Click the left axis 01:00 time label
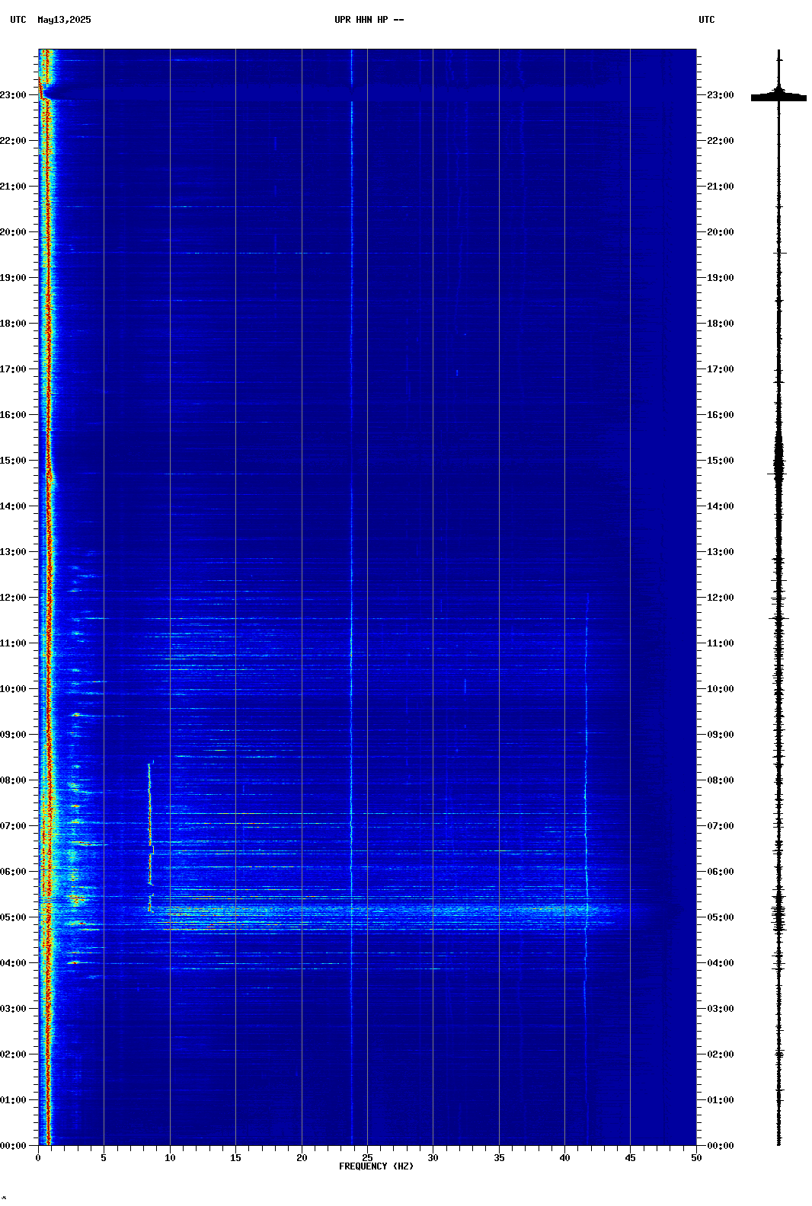The width and height of the screenshot is (812, 1206). point(13,1100)
